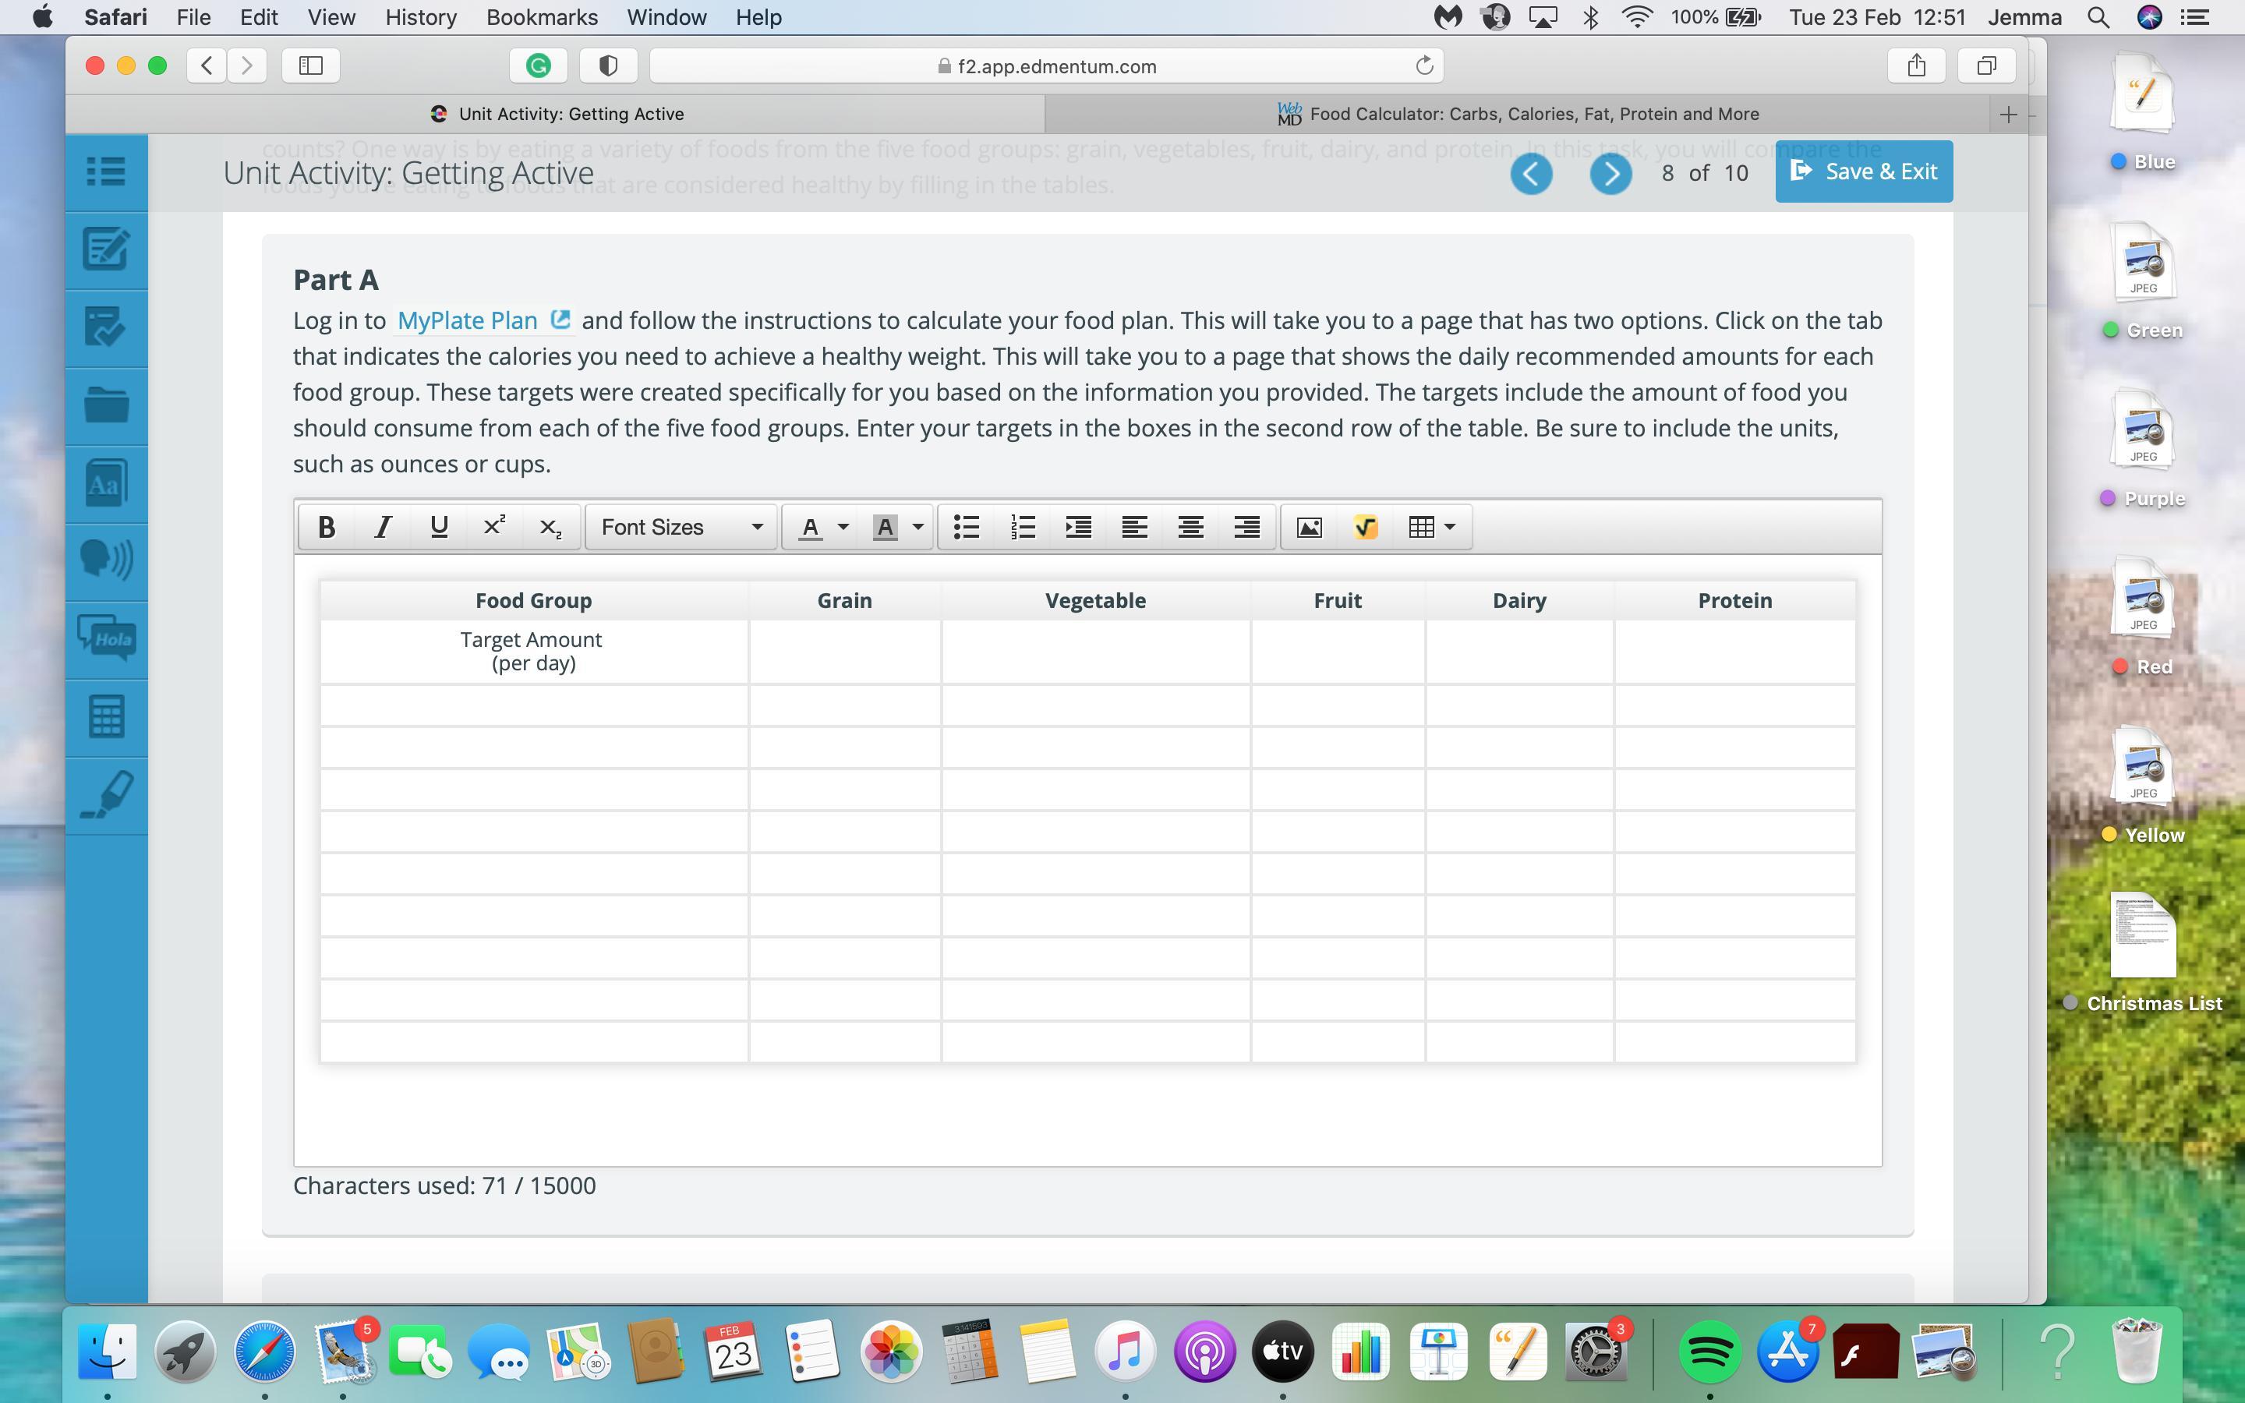Viewport: 2245px width, 1403px height.
Task: Insert a bulleted list
Action: pos(967,527)
